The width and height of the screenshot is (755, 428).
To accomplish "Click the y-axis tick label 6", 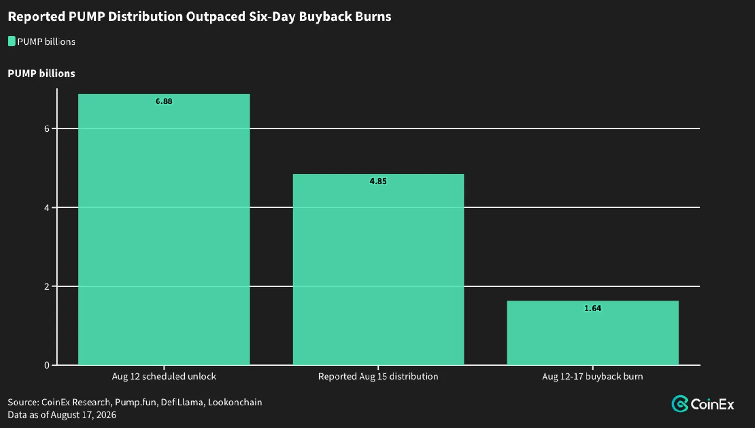I will 47,129.
